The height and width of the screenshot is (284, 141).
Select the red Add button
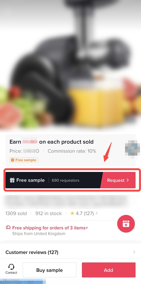click(109, 270)
